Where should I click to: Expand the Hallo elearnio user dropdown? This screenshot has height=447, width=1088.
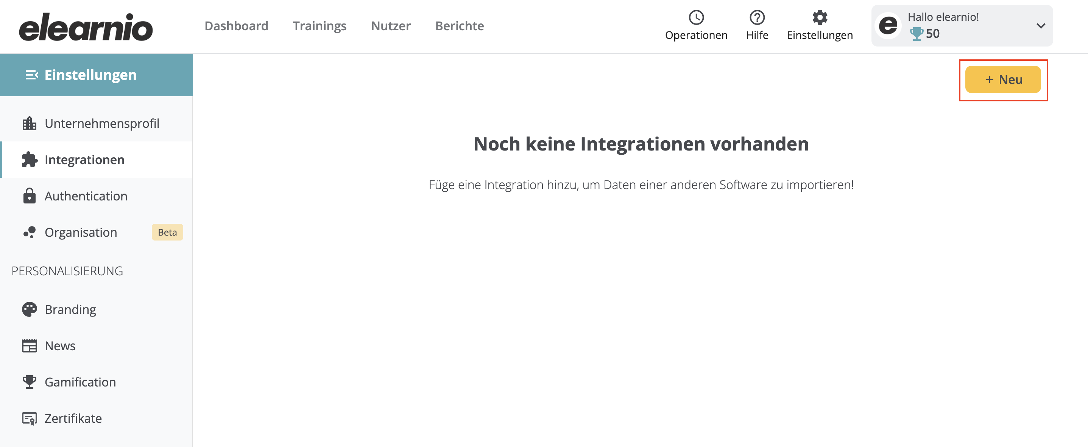(x=1041, y=26)
